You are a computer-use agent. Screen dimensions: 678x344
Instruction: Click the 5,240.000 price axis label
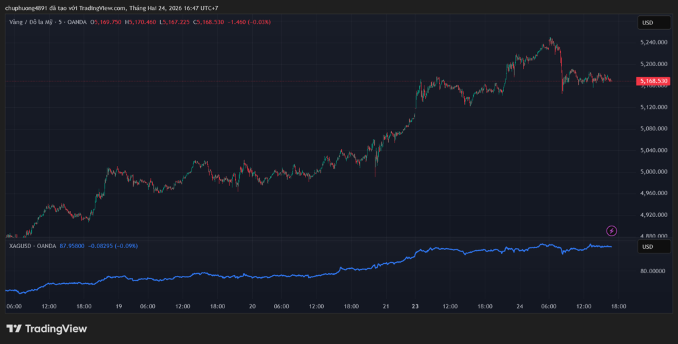point(654,42)
